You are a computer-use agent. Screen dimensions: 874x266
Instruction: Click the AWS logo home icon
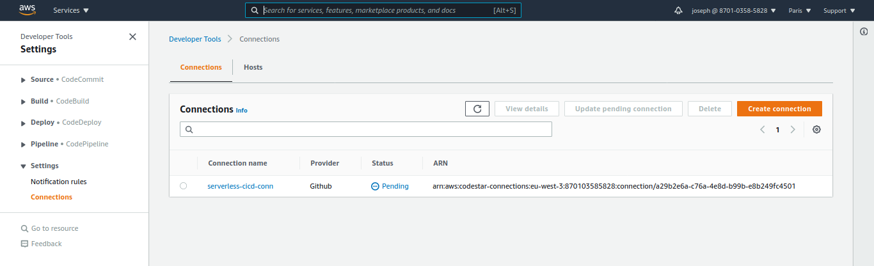point(27,10)
